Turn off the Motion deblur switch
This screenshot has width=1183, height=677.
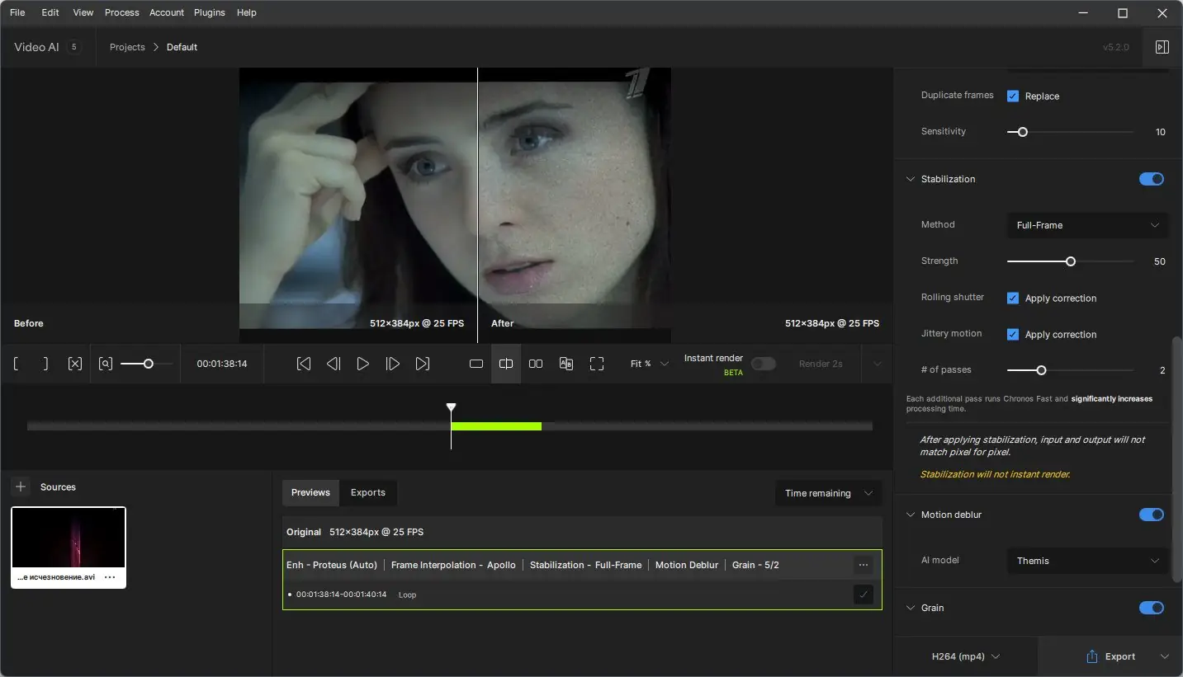pyautogui.click(x=1151, y=515)
